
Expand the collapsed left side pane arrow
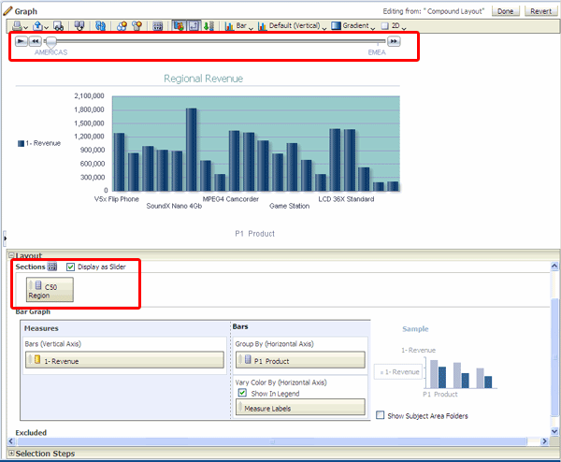[x=5, y=238]
